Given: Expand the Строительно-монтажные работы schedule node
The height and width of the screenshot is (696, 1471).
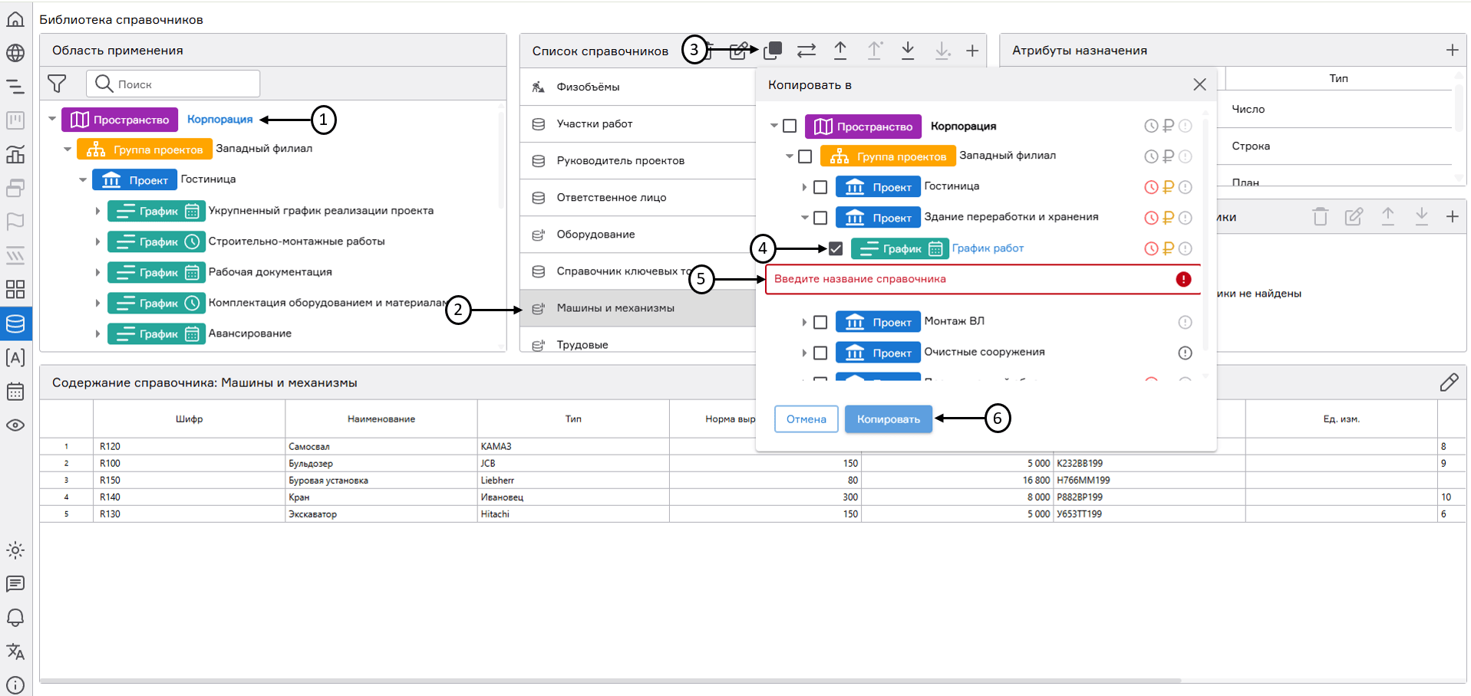Looking at the screenshot, I should point(97,241).
